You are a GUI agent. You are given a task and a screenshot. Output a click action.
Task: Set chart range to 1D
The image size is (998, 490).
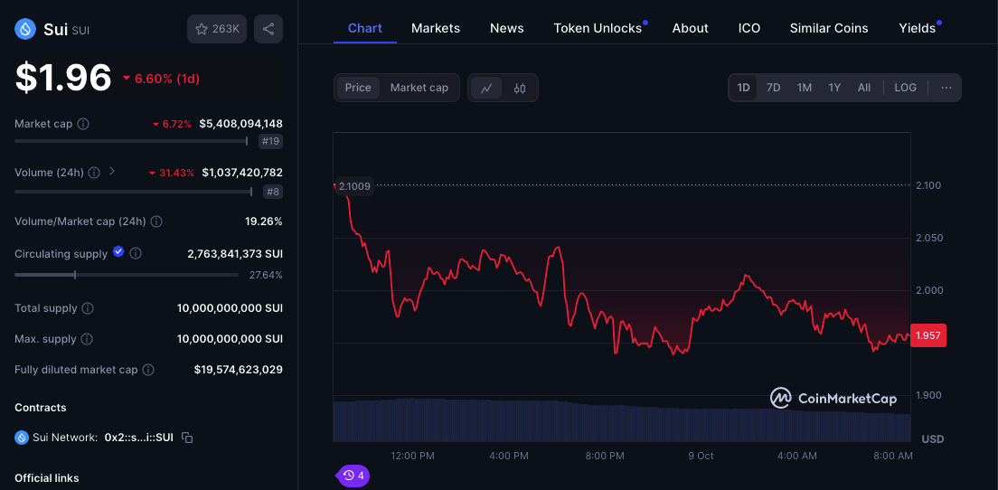click(x=743, y=88)
